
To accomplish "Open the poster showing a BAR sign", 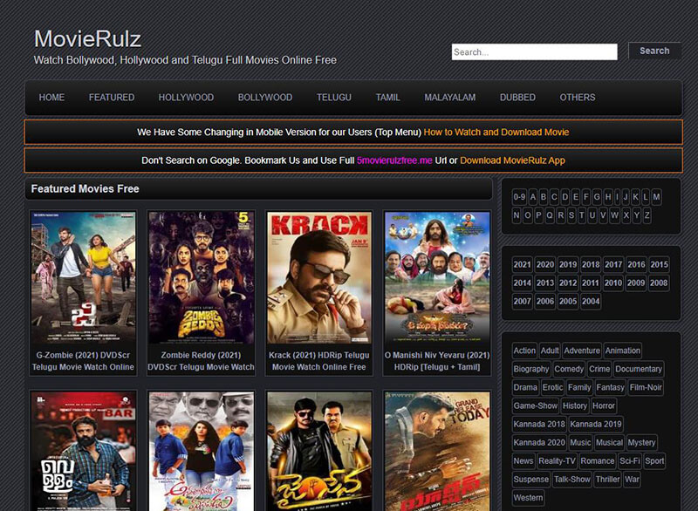I will tap(83, 452).
